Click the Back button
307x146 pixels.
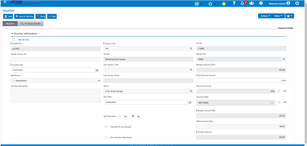(52, 16)
